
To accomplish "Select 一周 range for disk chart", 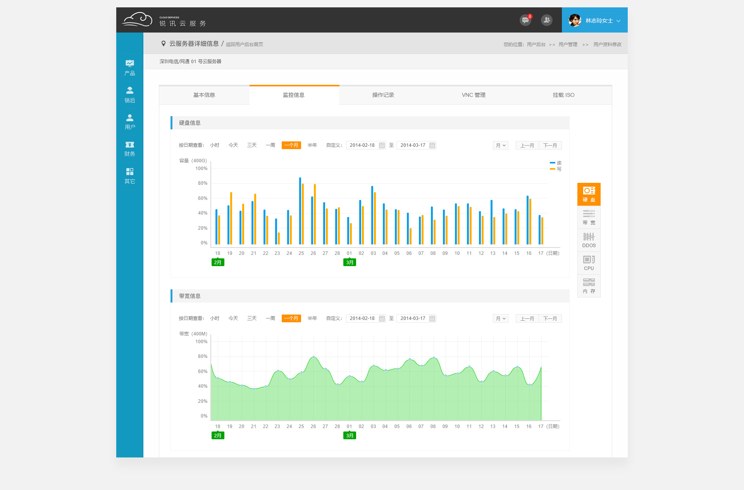I will 270,145.
